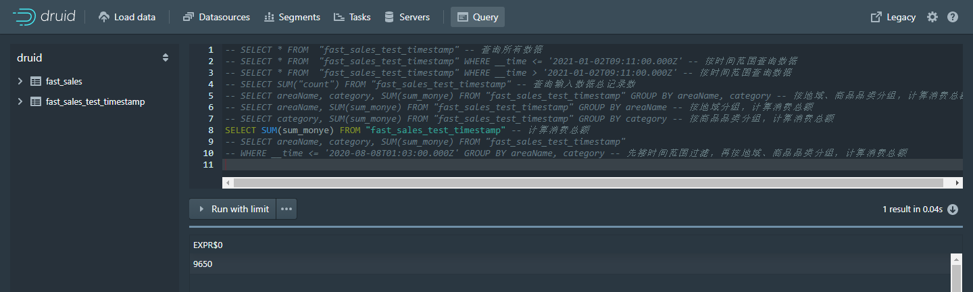
Task: Click the fast_sales_test_timestamp table icon
Action: pos(36,101)
